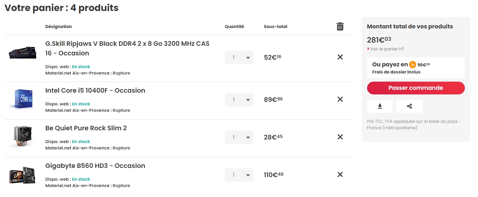
Task: Click the G.Skill RAM sticks thumbnail
Action: pos(22,53)
